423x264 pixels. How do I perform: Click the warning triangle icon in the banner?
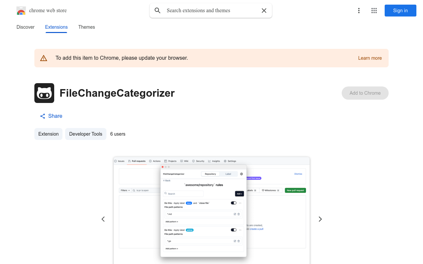pos(44,58)
